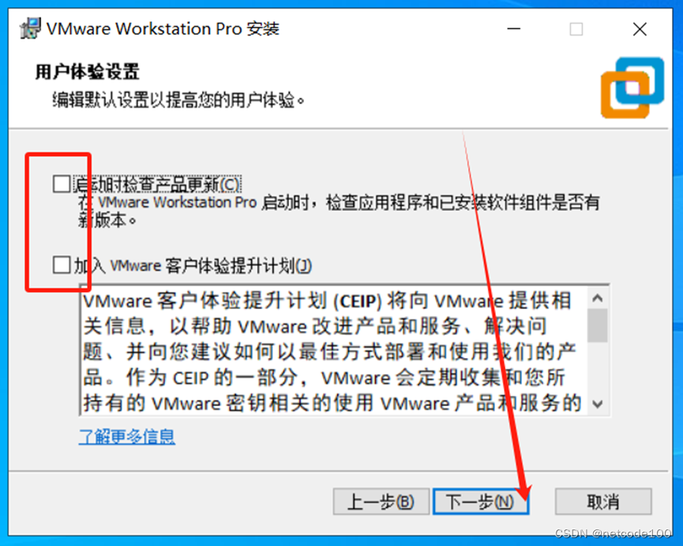This screenshot has width=683, height=546.
Task: Click the installer icon in the title bar
Action: click(30, 28)
